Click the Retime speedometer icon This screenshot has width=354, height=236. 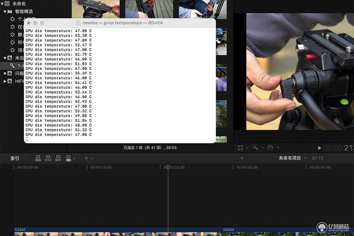pos(270,147)
